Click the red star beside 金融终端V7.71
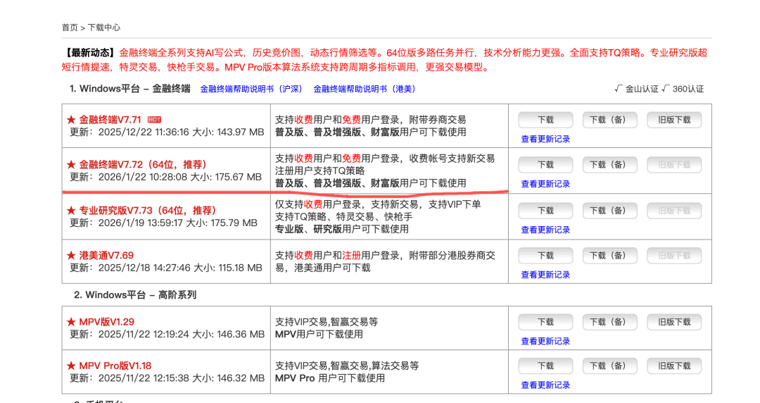This screenshot has width=760, height=403. [x=71, y=120]
